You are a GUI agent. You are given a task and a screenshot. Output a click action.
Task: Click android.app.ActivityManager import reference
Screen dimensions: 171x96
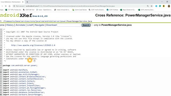(x=24, y=74)
